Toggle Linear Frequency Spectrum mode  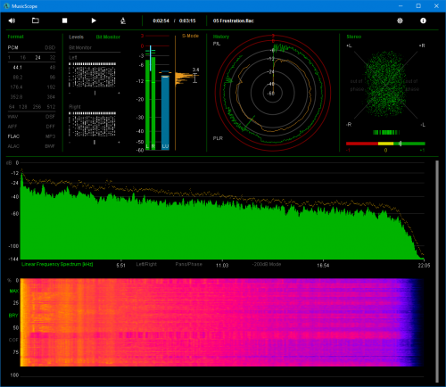click(x=57, y=264)
